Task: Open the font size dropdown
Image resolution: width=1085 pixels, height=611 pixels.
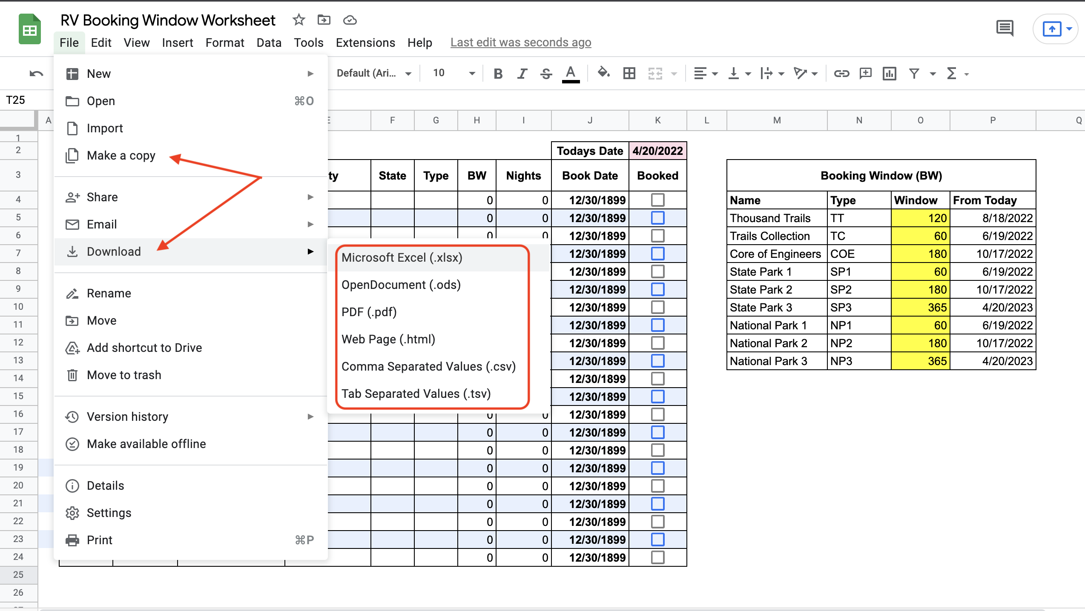Action: [x=453, y=73]
